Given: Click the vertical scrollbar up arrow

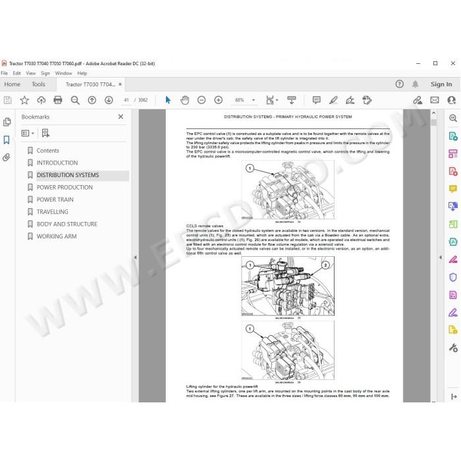Looking at the screenshot, I should [433, 113].
